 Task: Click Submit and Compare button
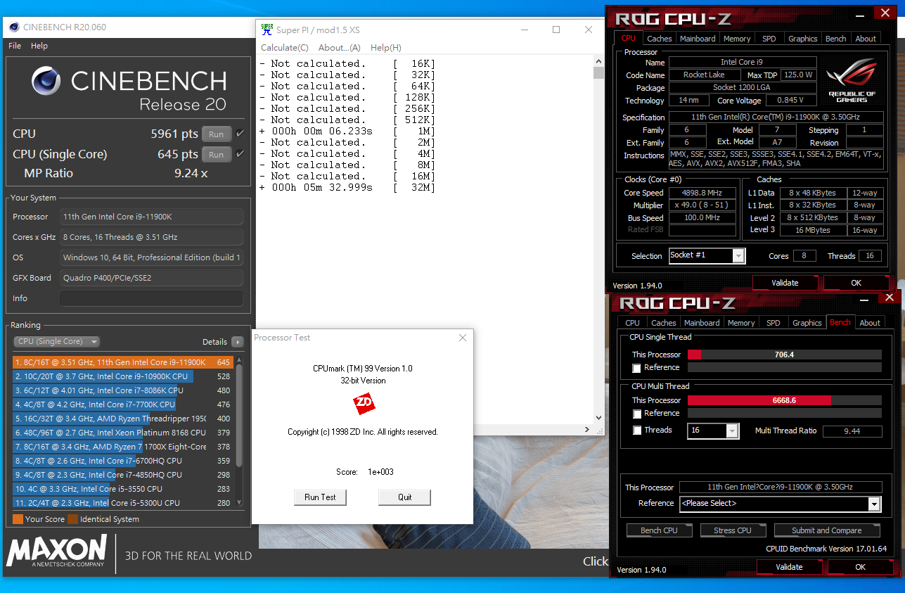tap(827, 530)
